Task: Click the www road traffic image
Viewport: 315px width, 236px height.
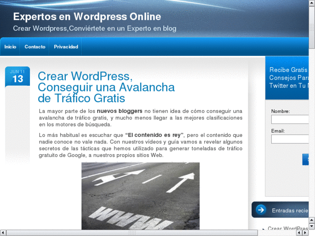Action: pyautogui.click(x=140, y=196)
